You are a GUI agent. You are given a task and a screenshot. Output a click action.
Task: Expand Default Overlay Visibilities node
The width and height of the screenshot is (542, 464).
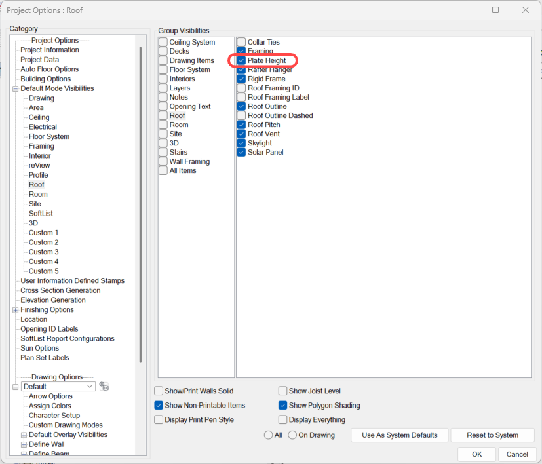coord(24,435)
